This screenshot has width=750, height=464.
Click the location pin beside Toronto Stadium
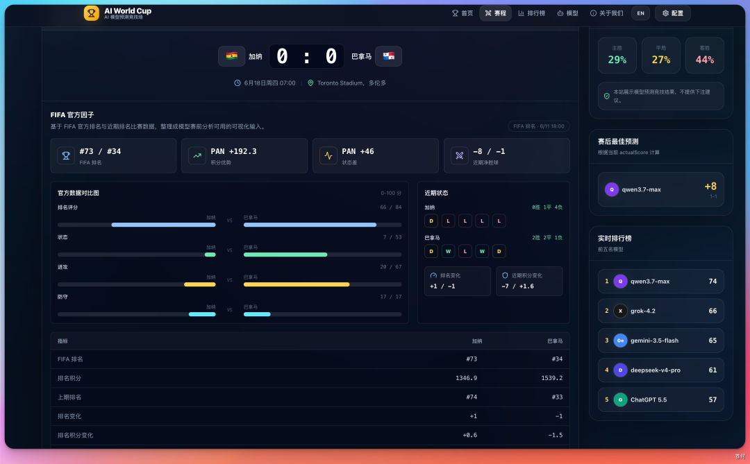point(310,83)
